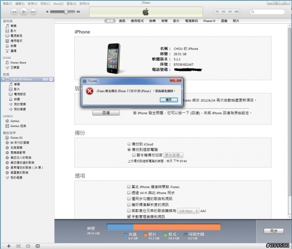Screen dimensions: 292x249
Task: Switch to the iTunes U tab
Action: [x=209, y=21]
